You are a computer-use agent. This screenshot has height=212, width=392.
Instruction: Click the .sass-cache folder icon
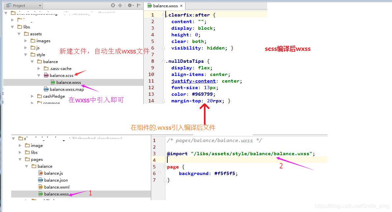46,68
